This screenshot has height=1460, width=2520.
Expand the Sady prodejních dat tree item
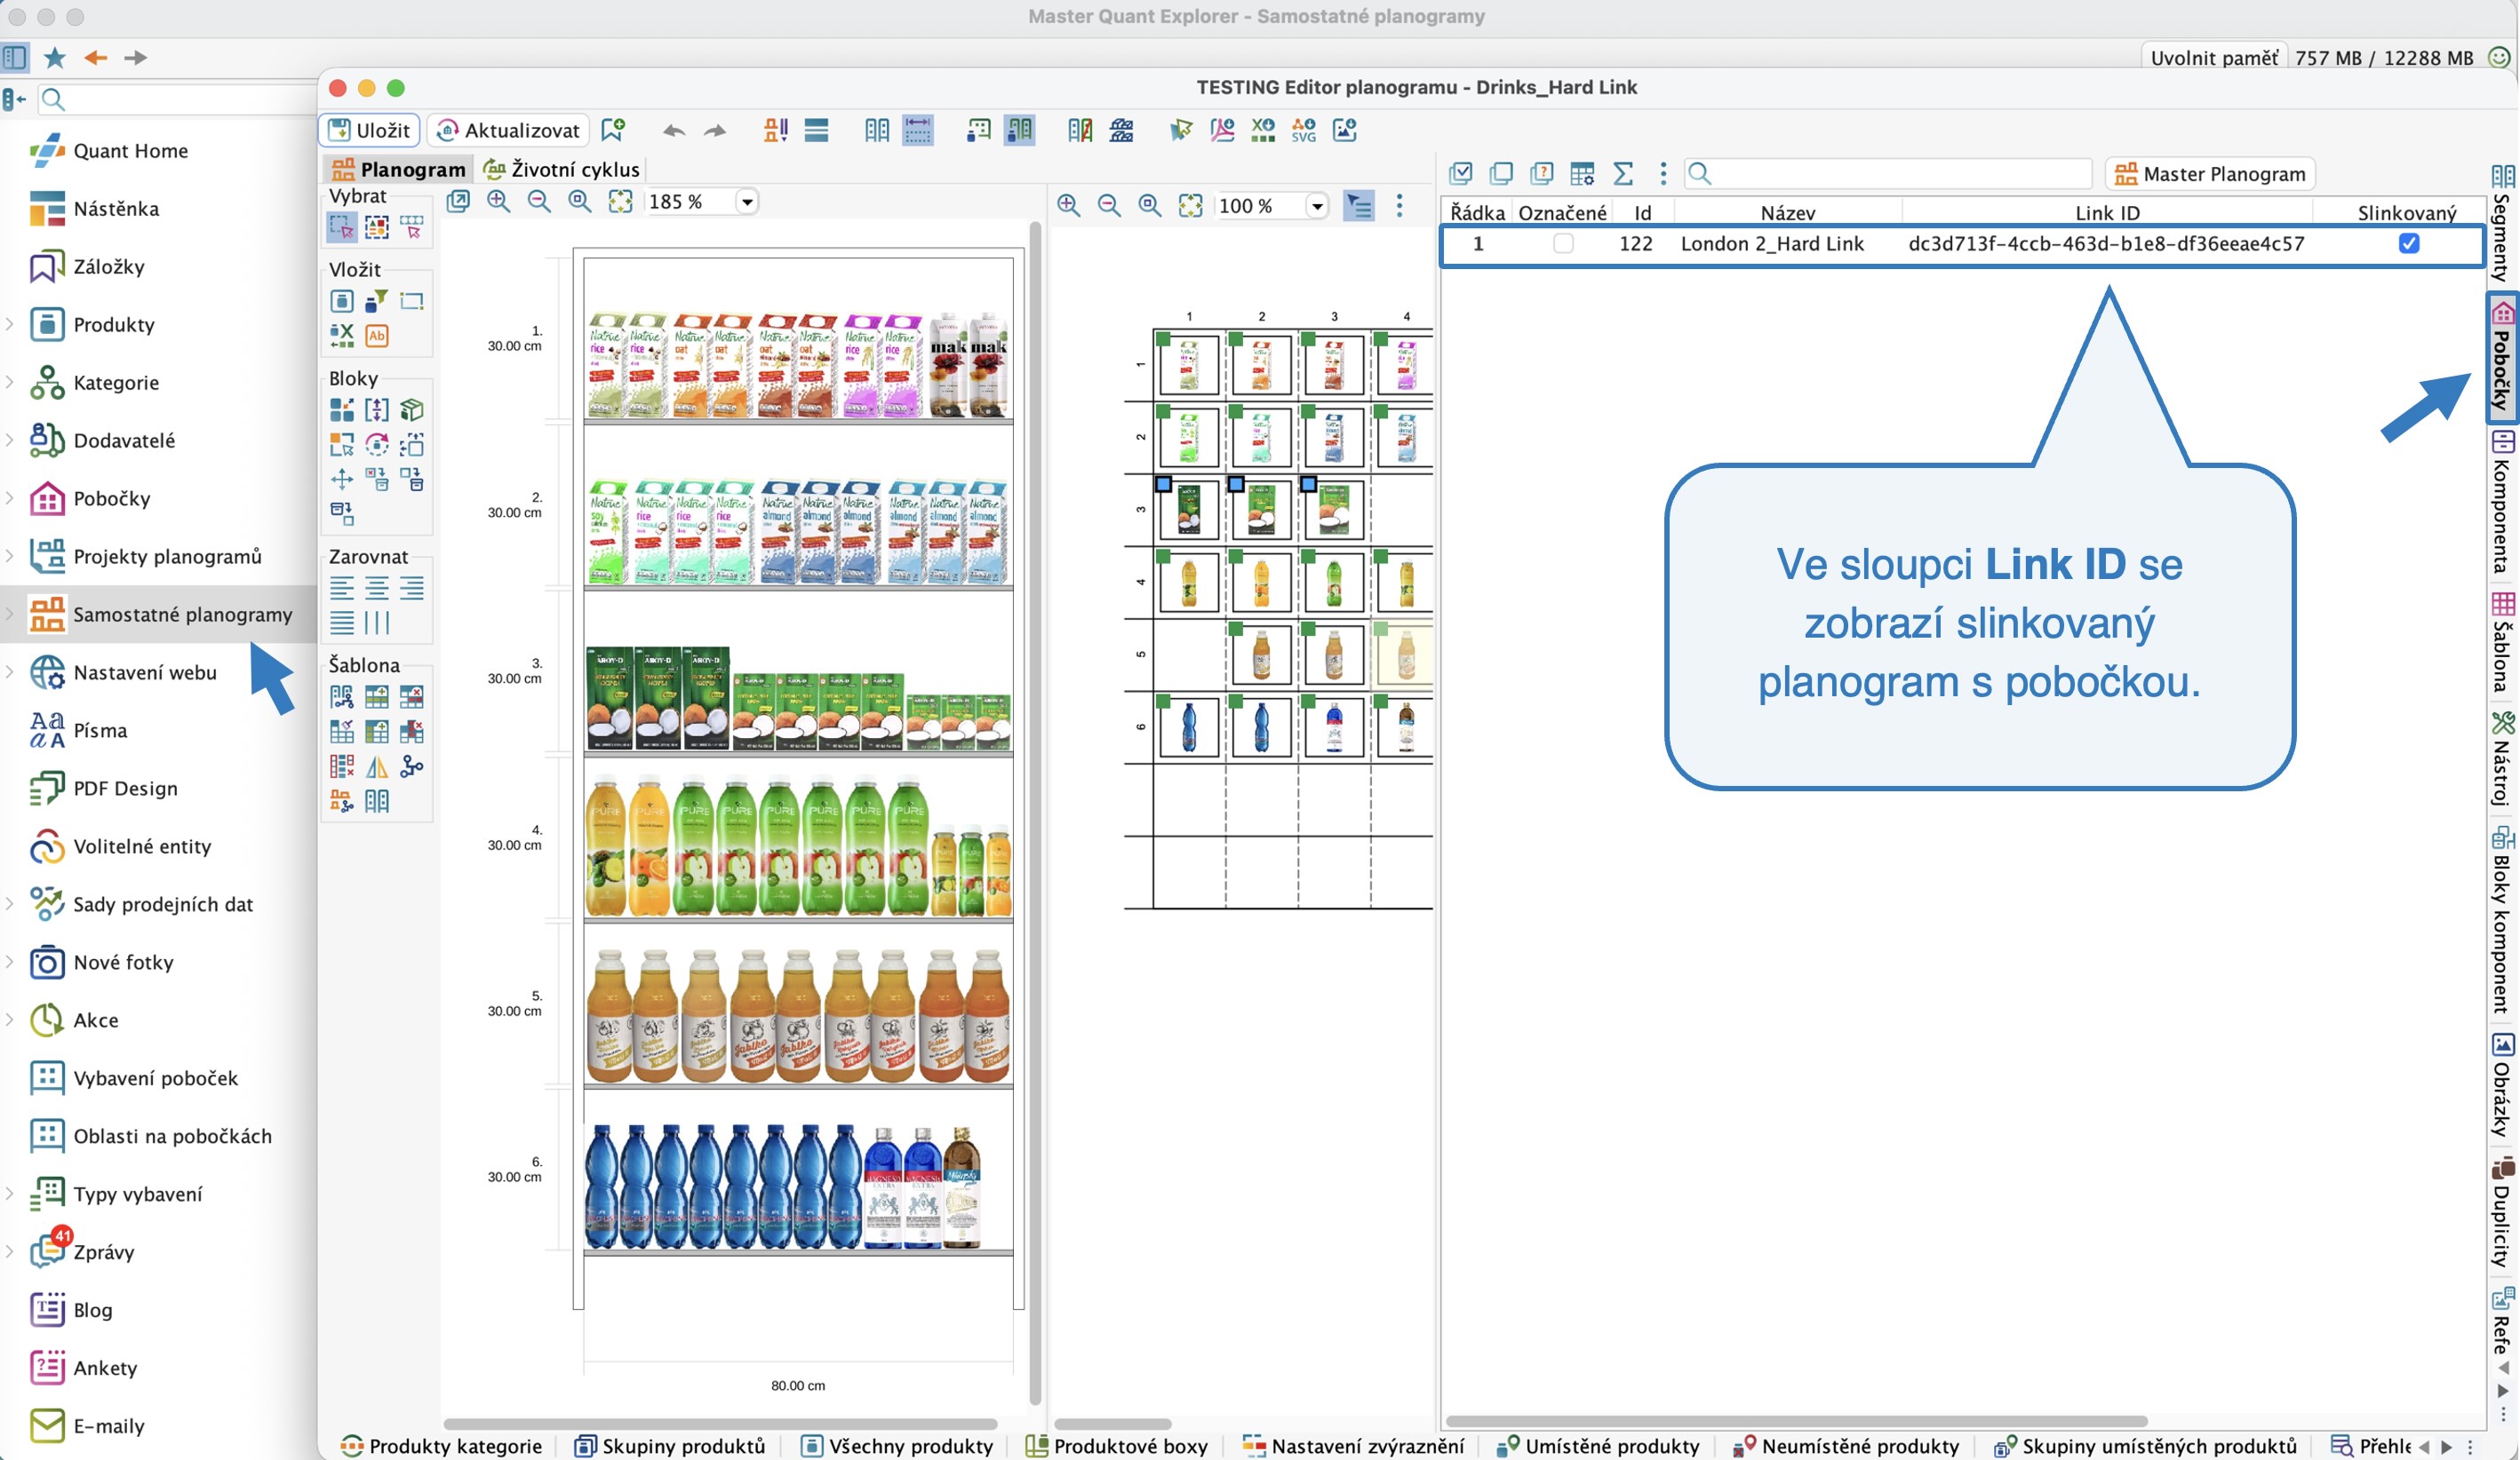(x=10, y=903)
